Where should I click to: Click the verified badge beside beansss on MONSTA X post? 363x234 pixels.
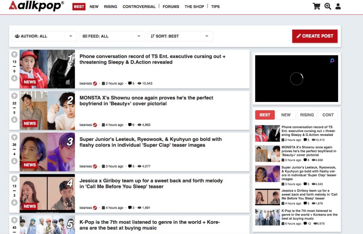[95, 125]
